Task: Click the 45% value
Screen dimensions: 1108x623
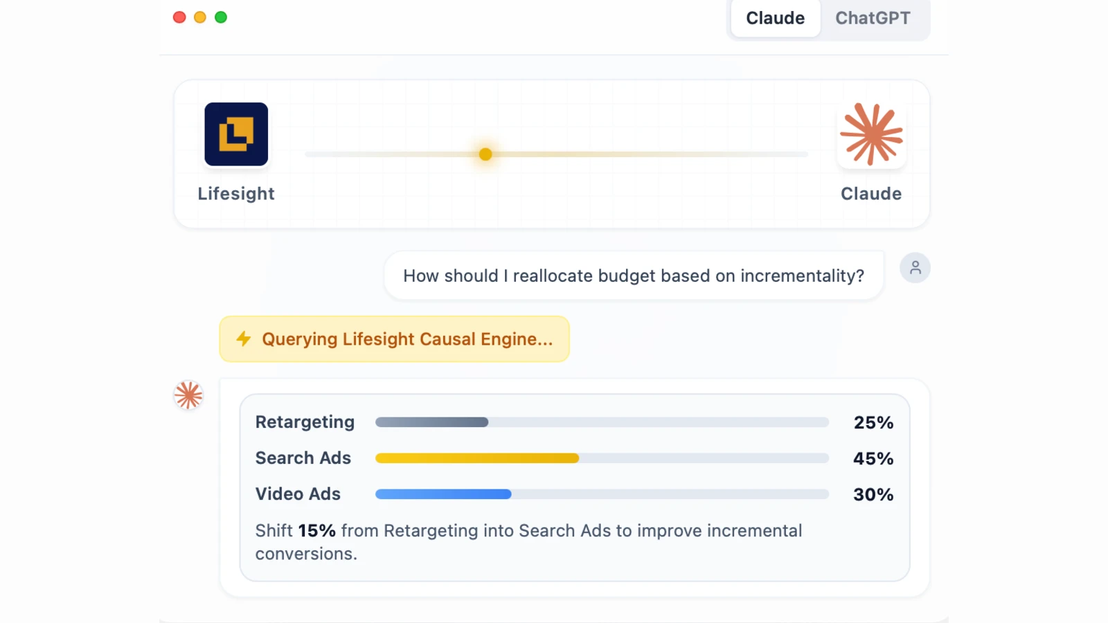Action: 873,458
